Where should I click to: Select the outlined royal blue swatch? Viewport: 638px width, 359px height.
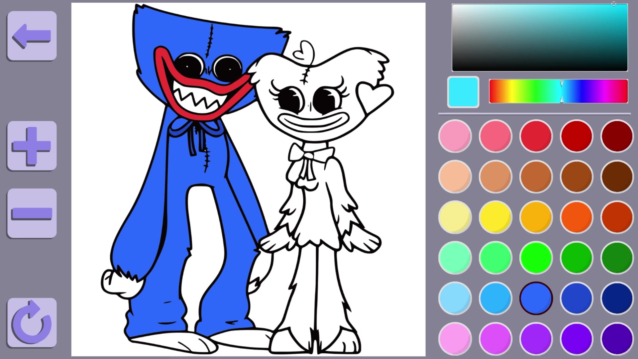click(x=536, y=299)
